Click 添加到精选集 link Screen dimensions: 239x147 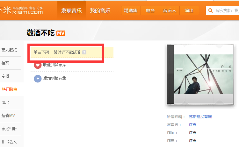pos(54,78)
